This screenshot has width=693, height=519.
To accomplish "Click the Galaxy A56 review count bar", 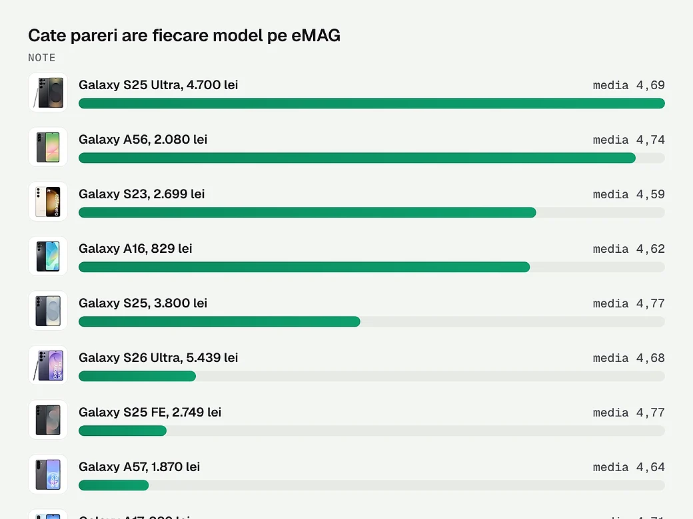I will [x=372, y=158].
